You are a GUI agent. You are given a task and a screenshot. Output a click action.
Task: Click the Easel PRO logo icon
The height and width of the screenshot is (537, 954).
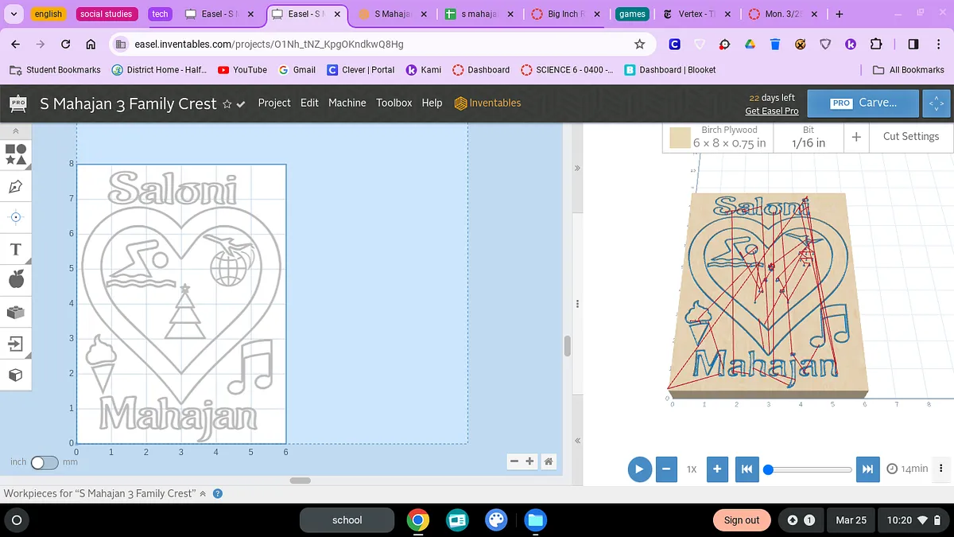pyautogui.click(x=18, y=103)
